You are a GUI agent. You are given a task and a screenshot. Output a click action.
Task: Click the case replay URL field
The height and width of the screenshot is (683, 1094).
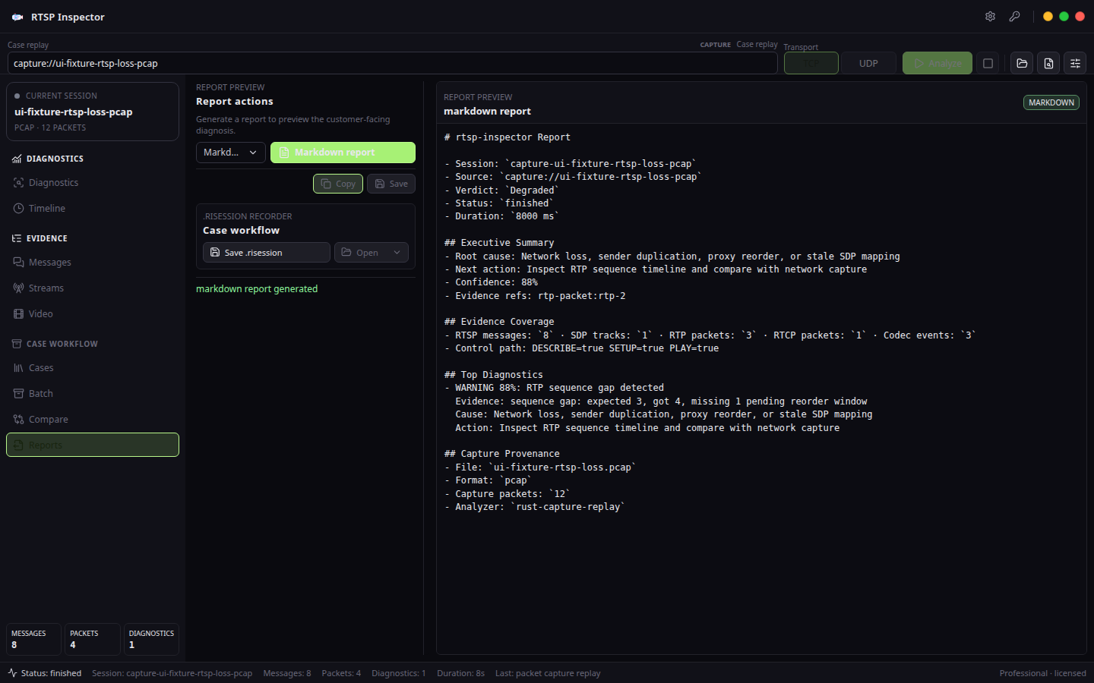click(x=393, y=63)
